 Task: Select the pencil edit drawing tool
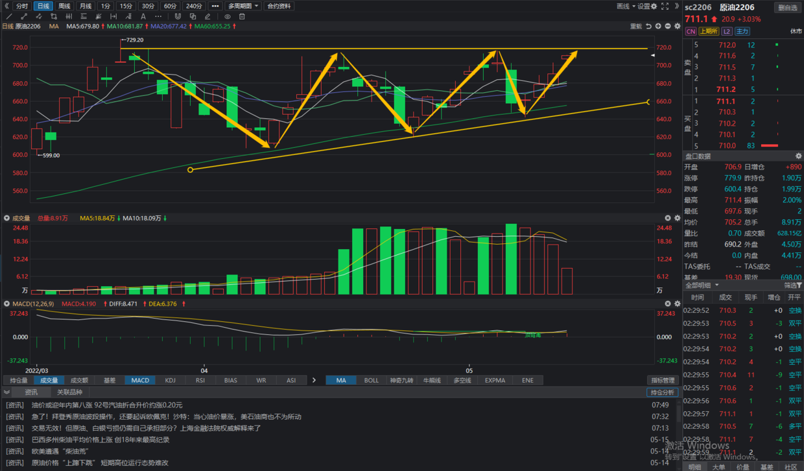click(x=207, y=16)
